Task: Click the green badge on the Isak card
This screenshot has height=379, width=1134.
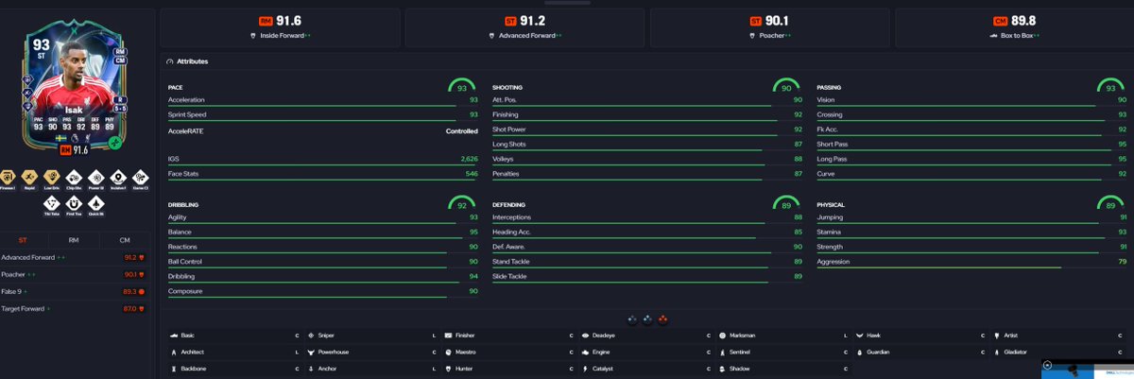Action: tap(114, 143)
